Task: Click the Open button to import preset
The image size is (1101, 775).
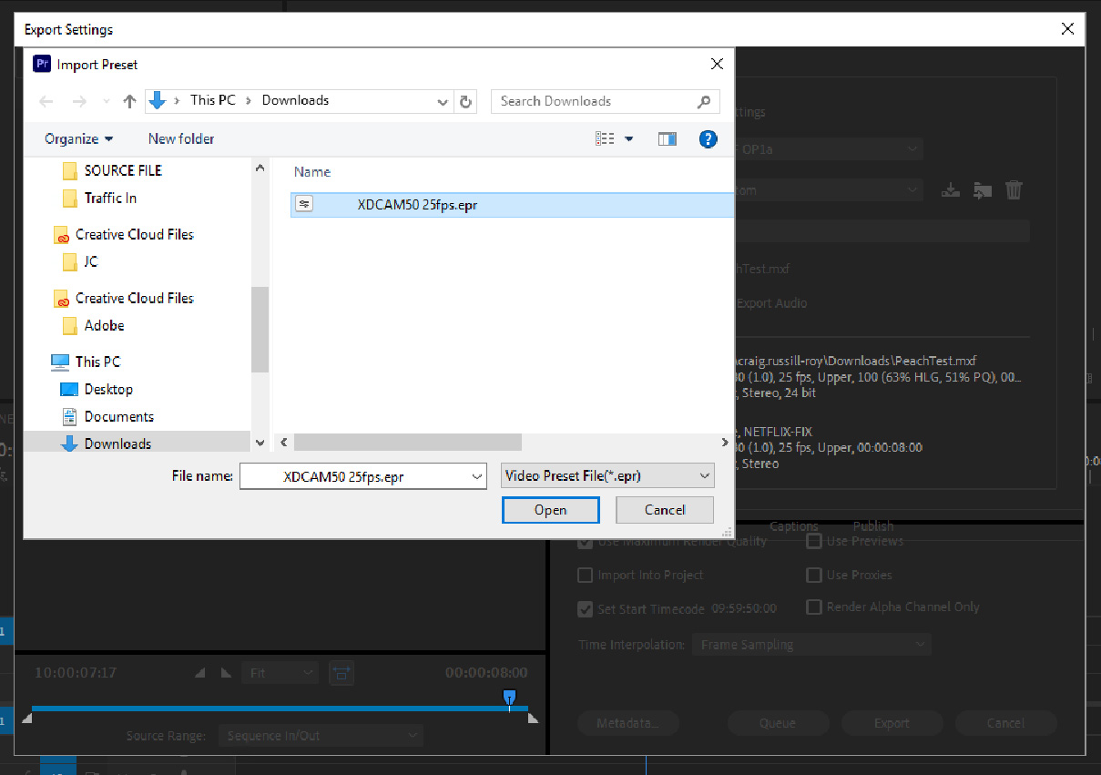Action: click(550, 510)
